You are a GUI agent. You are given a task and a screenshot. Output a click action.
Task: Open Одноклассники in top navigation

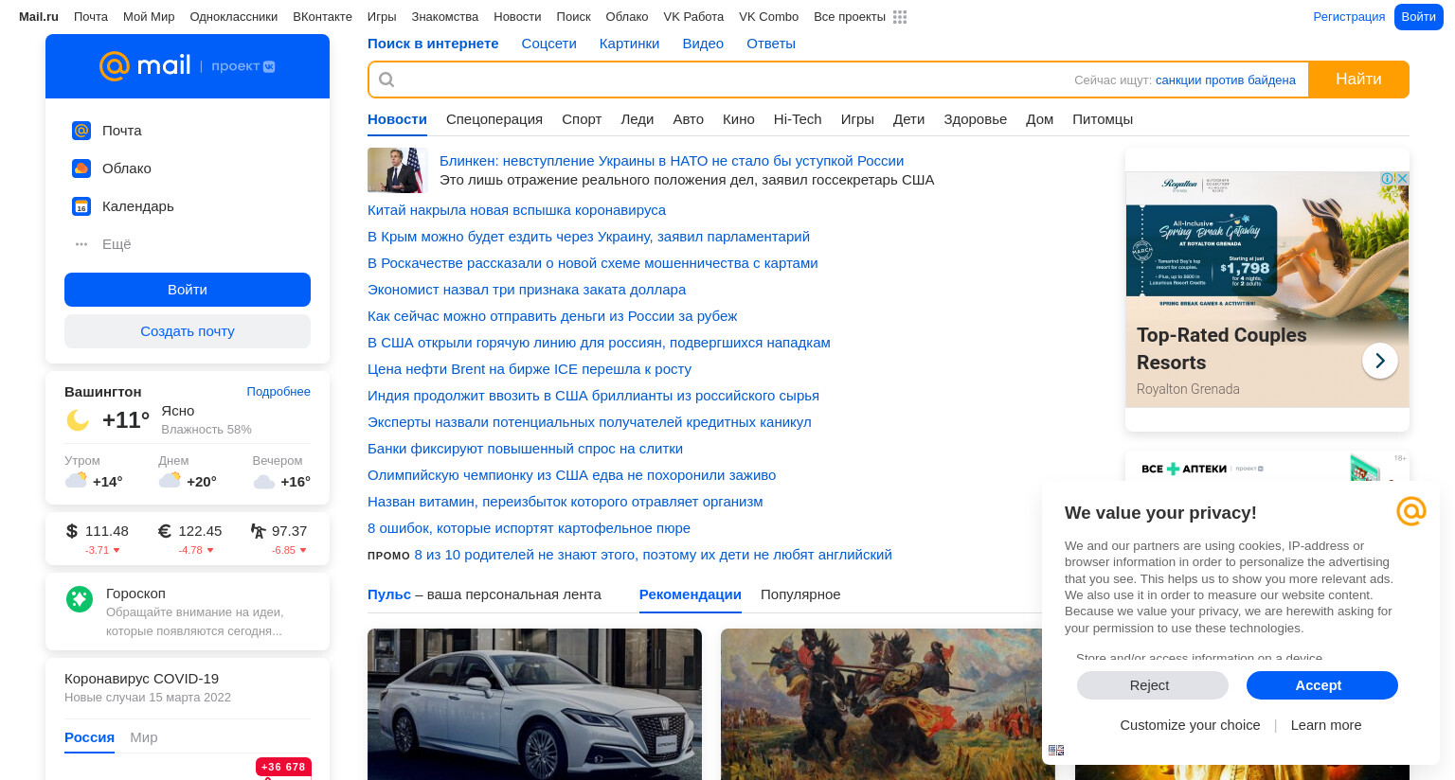[x=234, y=17]
